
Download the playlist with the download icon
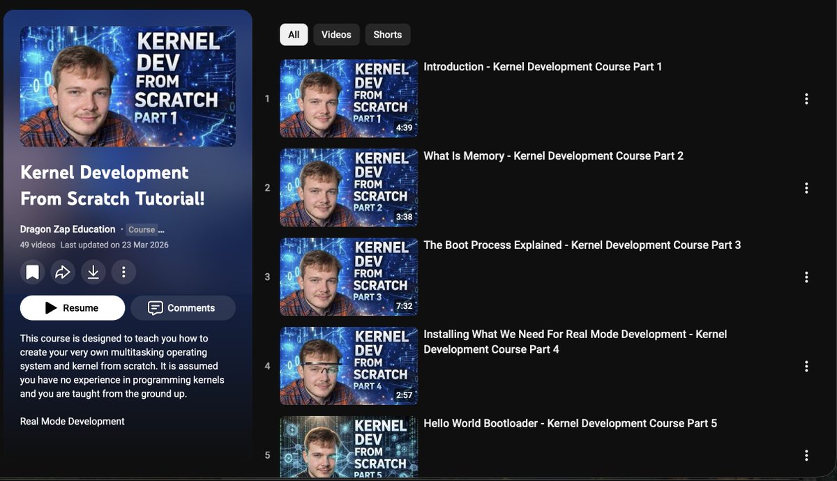pyautogui.click(x=93, y=272)
